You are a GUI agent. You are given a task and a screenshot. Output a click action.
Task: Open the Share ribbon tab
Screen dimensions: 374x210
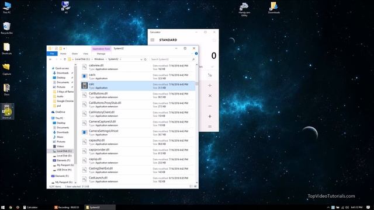pyautogui.click(x=75, y=54)
